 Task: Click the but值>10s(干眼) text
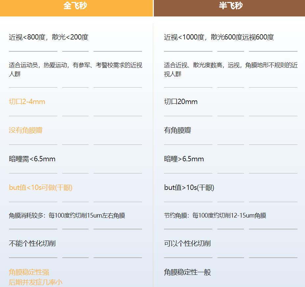(189, 188)
